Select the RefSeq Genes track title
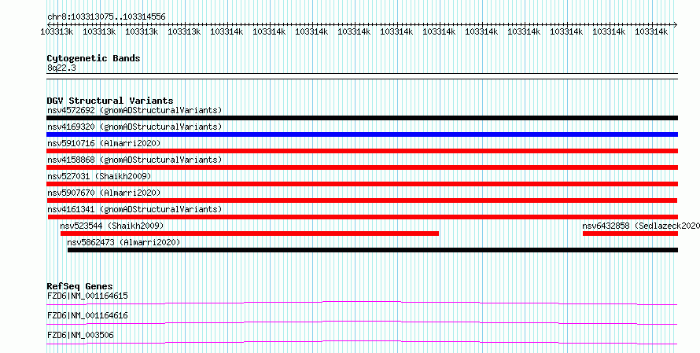This screenshot has height=353, width=700. point(80,286)
